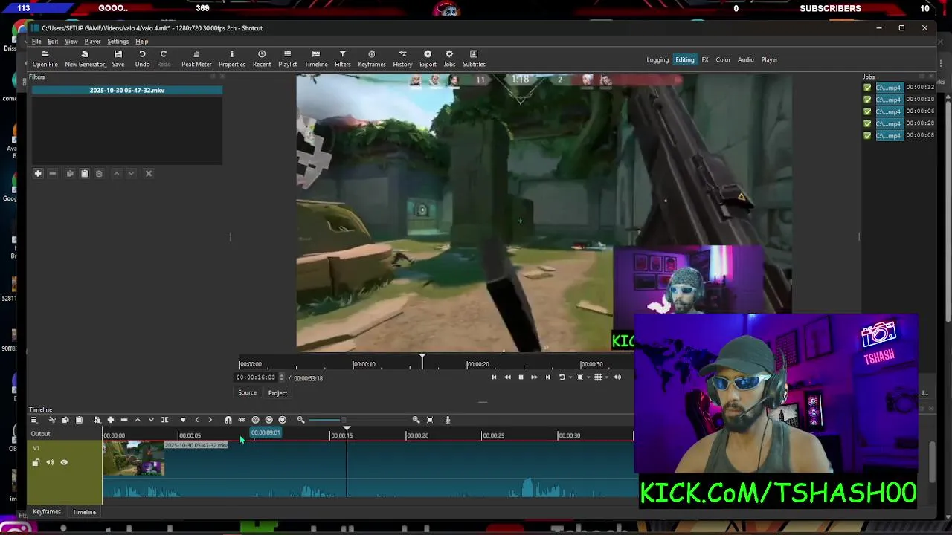This screenshot has height=535, width=952.
Task: Split the clip at the playhead
Action: (x=164, y=420)
